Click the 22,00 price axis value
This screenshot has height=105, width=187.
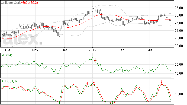tap(179, 46)
